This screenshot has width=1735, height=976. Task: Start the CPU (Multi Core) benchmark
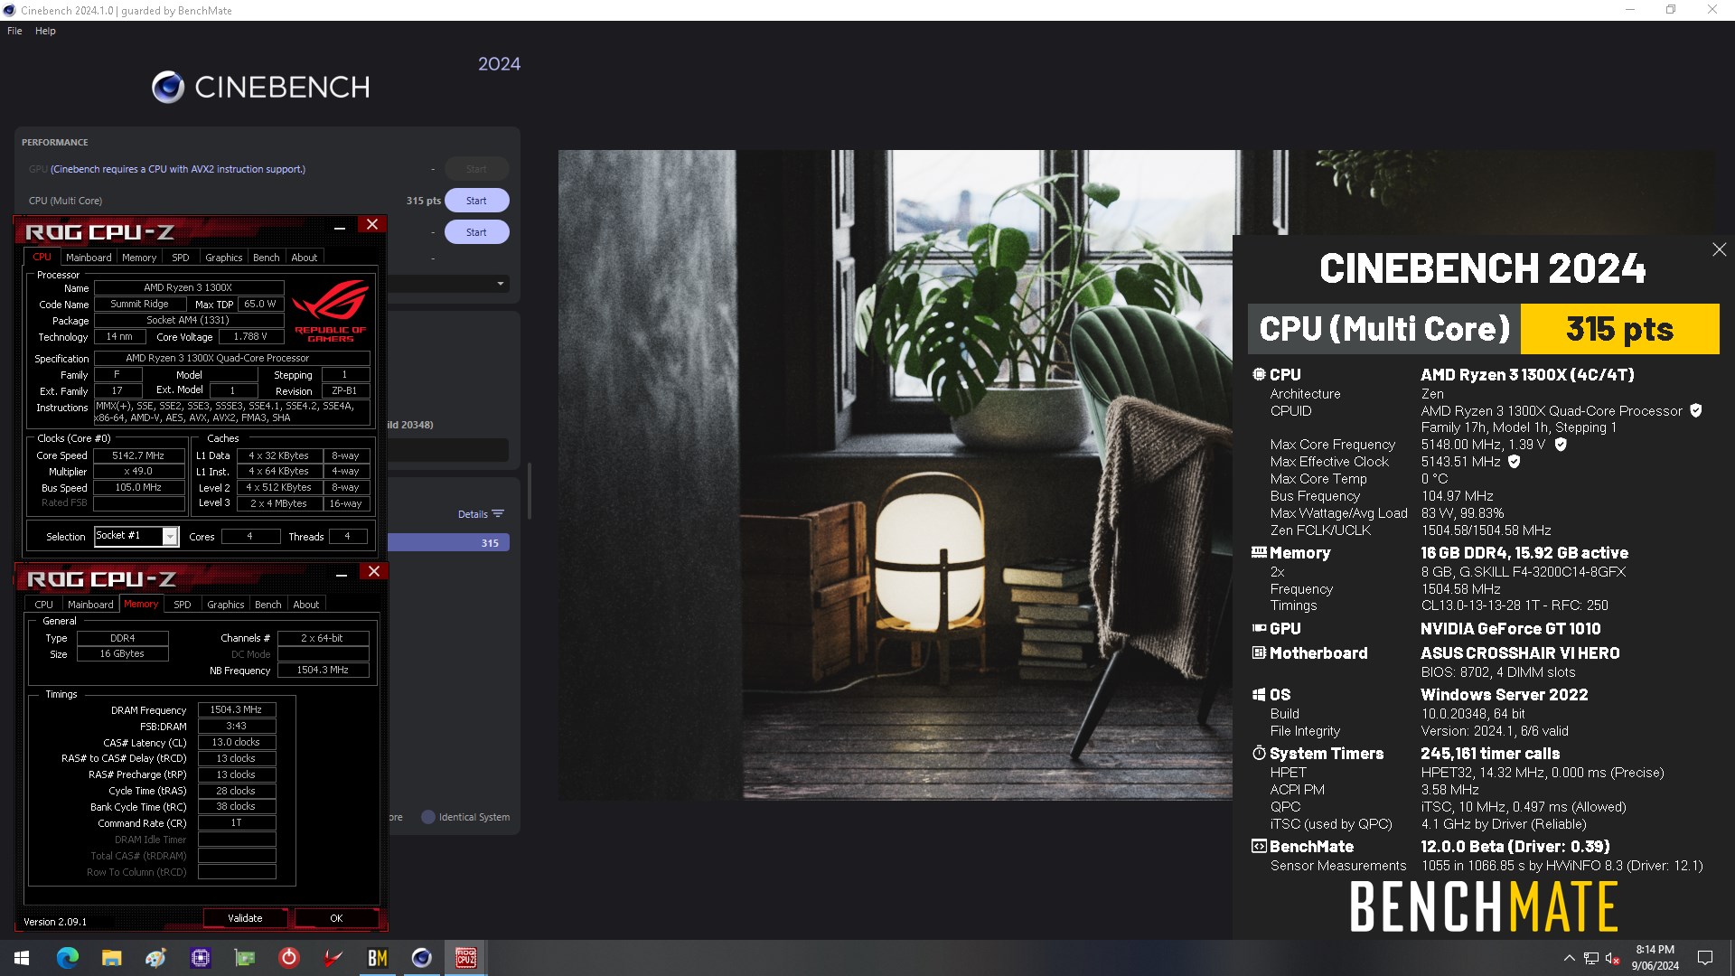click(476, 201)
